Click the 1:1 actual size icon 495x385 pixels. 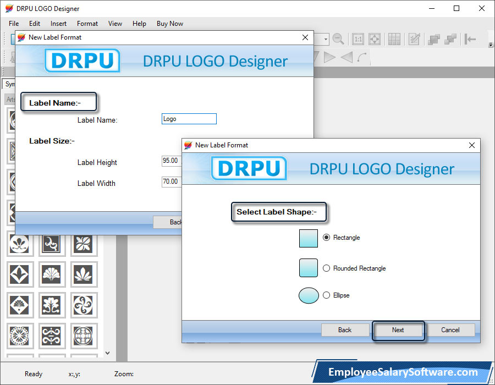point(358,39)
